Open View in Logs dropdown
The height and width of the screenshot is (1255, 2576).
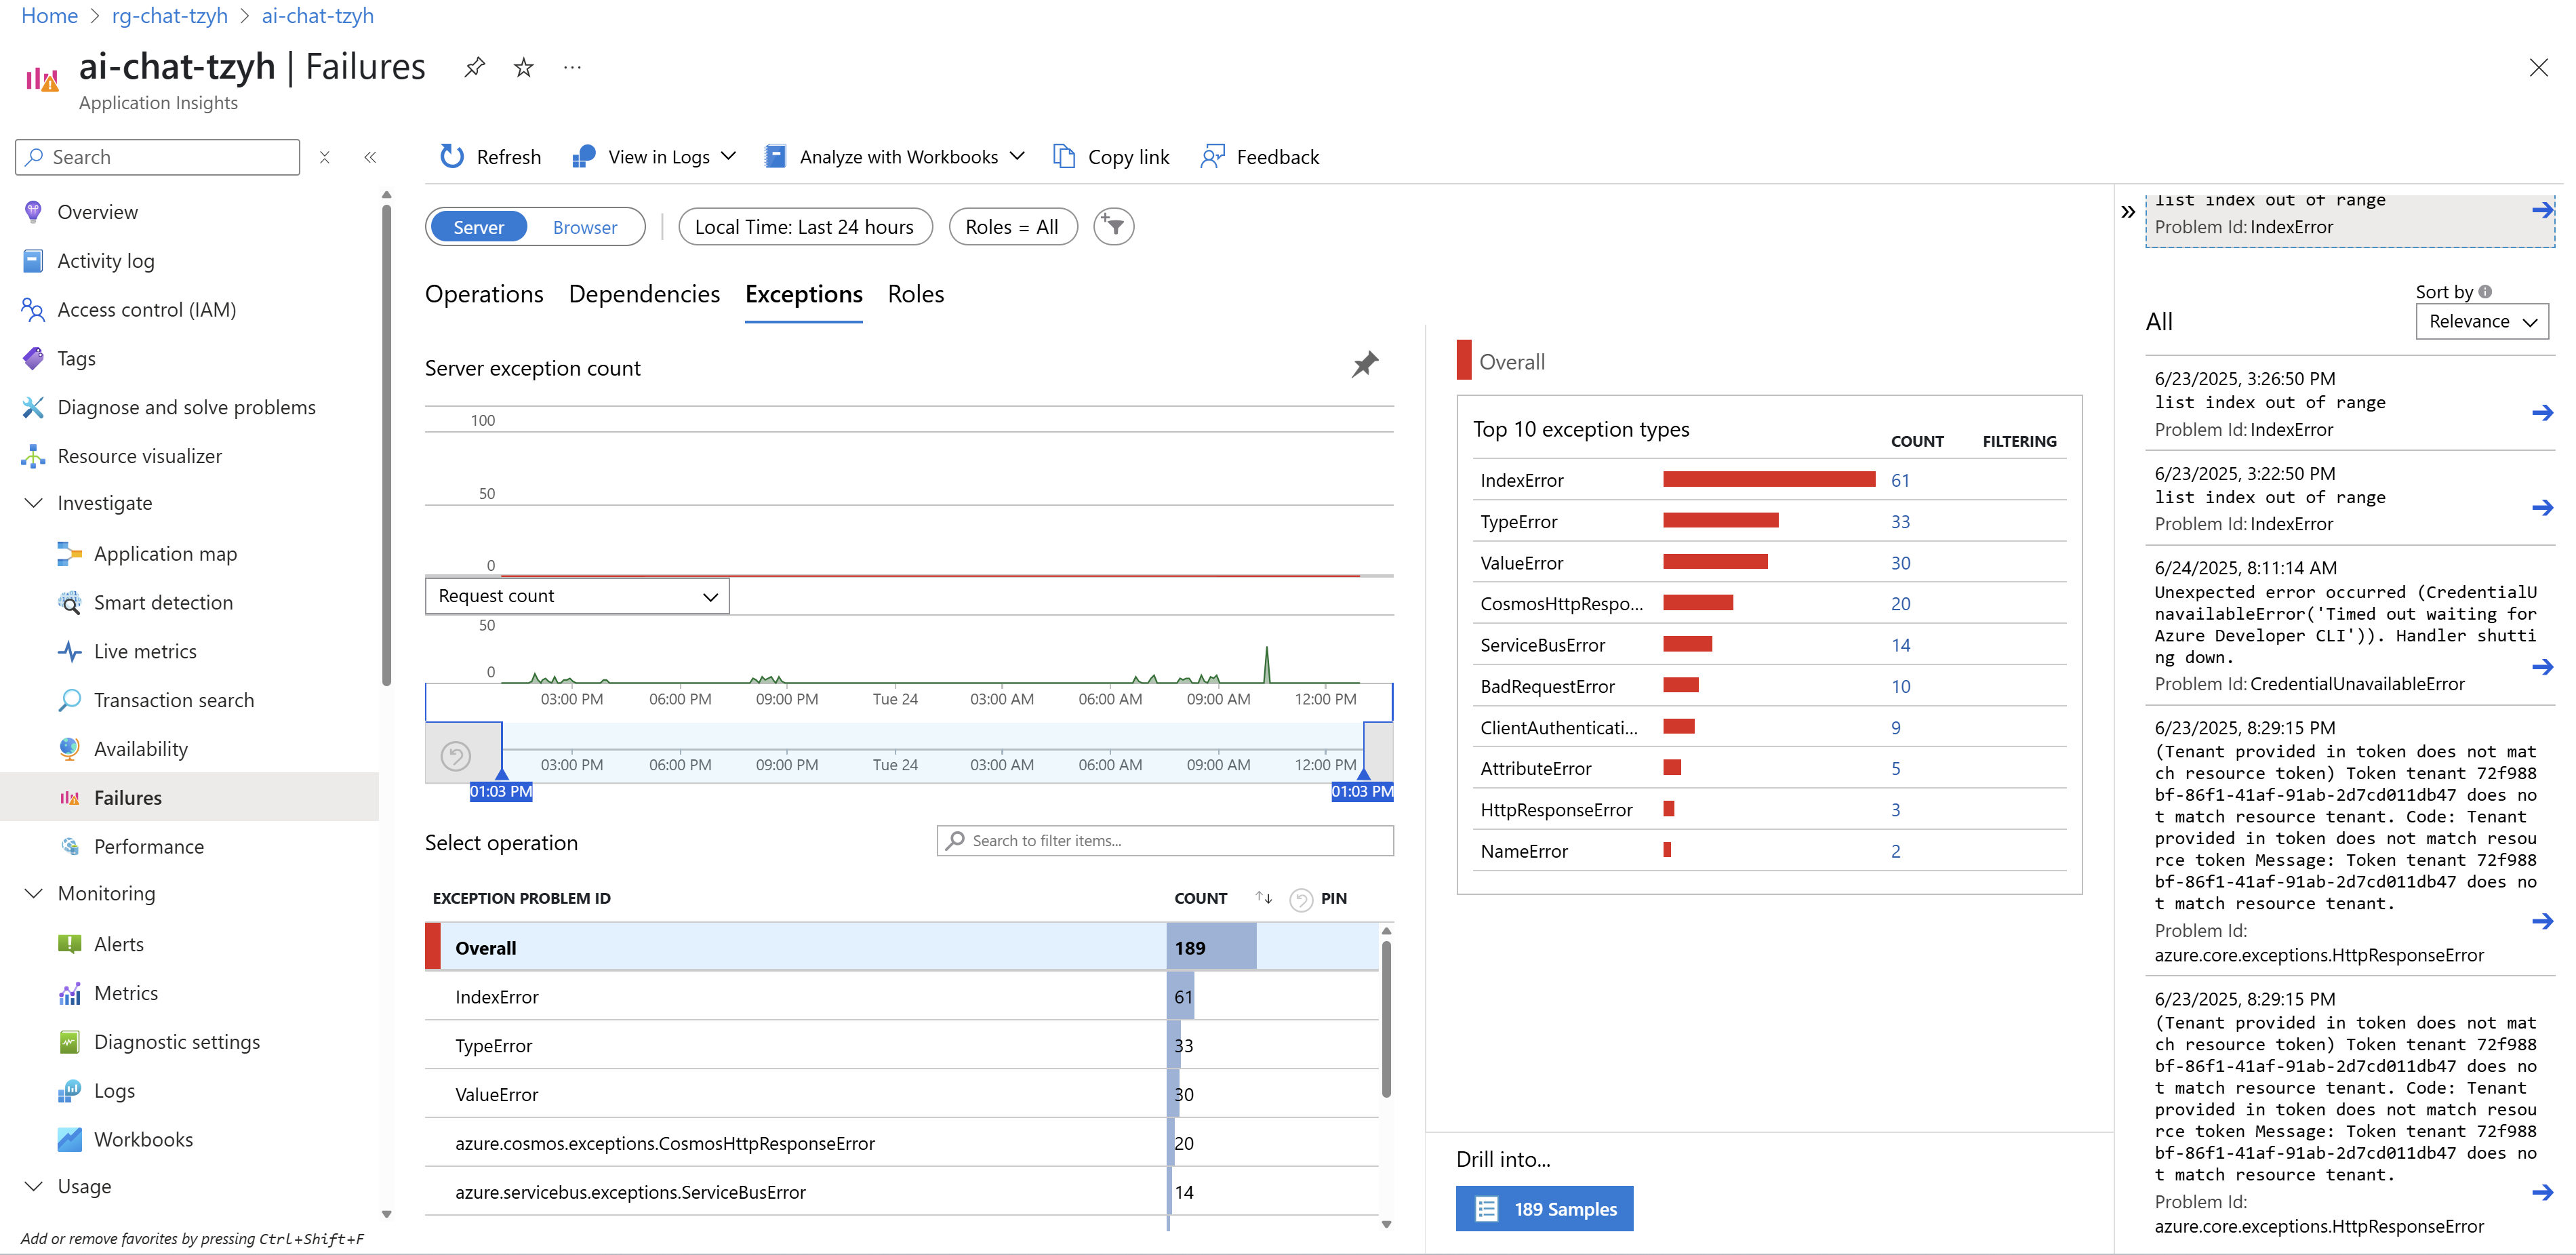[655, 157]
